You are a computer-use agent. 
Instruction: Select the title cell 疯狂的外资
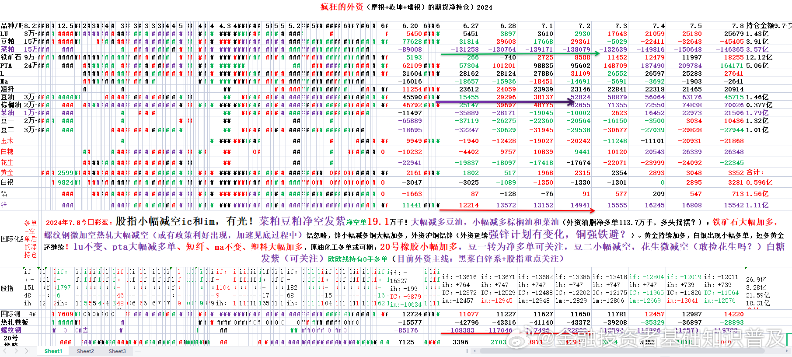pos(342,7)
